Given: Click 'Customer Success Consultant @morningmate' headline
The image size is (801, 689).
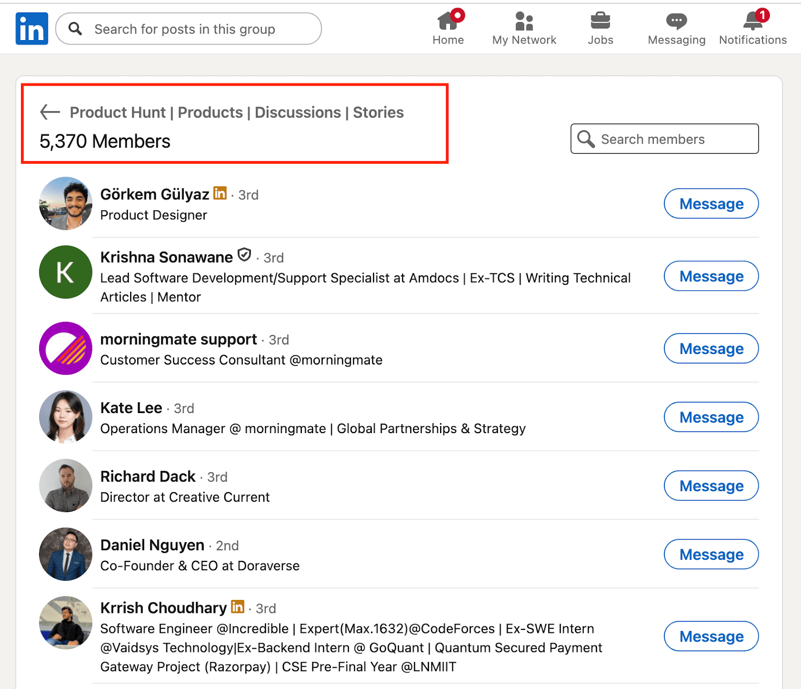Looking at the screenshot, I should (x=241, y=360).
